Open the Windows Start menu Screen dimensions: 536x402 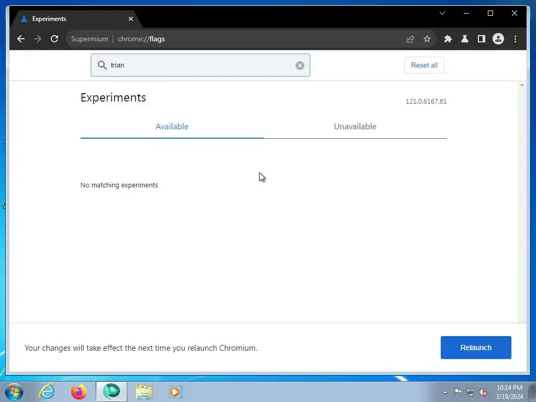pos(14,392)
